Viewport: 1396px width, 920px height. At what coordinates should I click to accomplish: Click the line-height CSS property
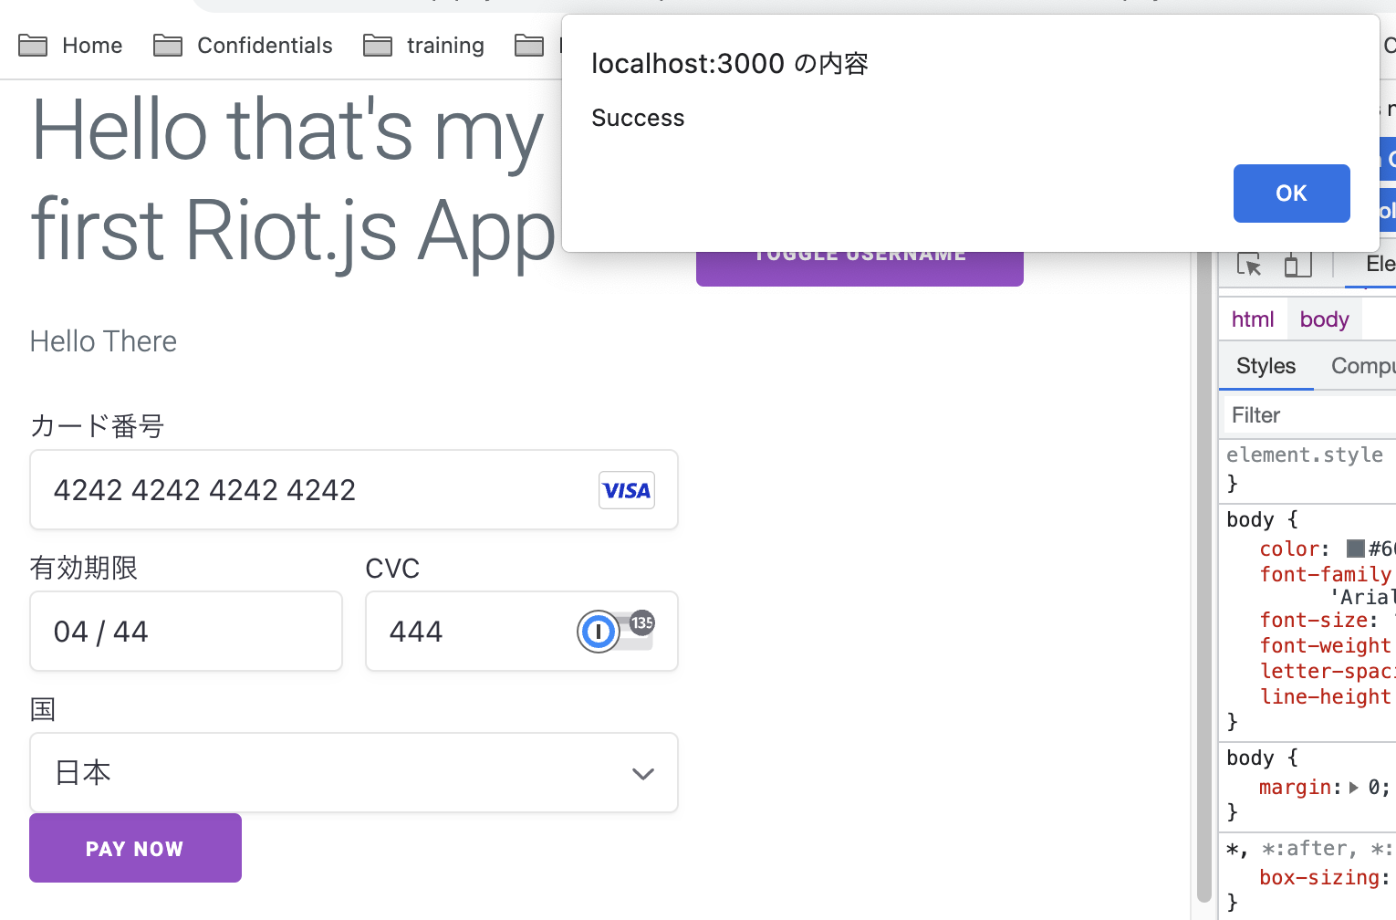click(1325, 696)
